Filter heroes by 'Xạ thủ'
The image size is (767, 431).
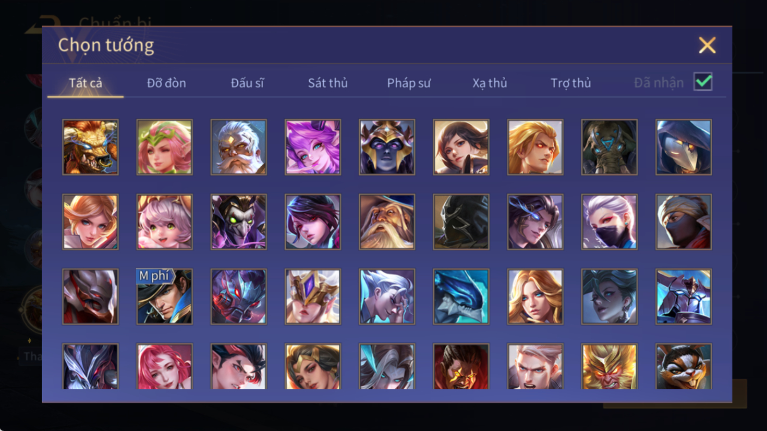(490, 83)
